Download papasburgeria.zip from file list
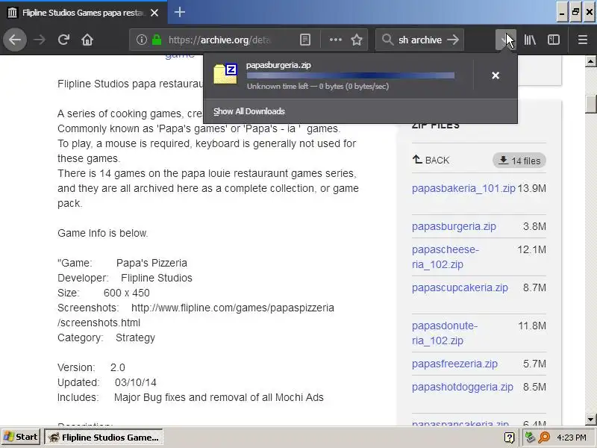Viewport: 597px width, 448px height. point(454,226)
